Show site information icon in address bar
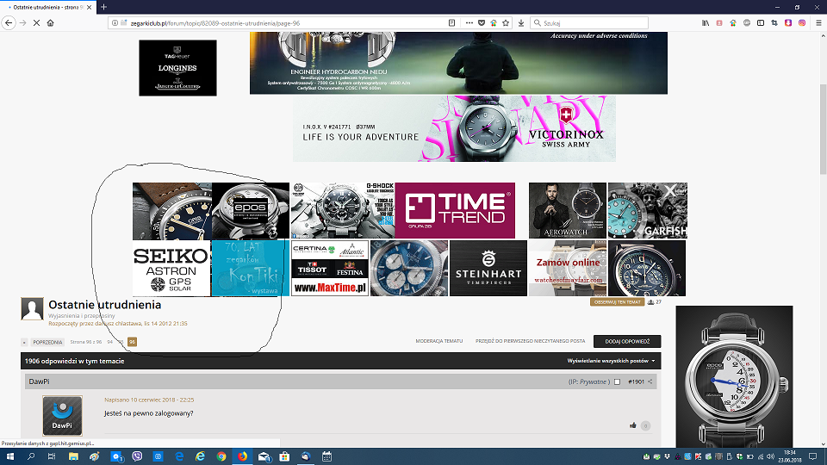827x465 pixels. click(115, 23)
